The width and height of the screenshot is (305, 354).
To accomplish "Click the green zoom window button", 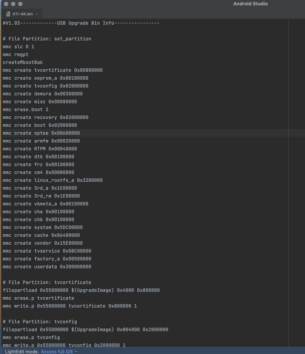I will tap(20, 4).
